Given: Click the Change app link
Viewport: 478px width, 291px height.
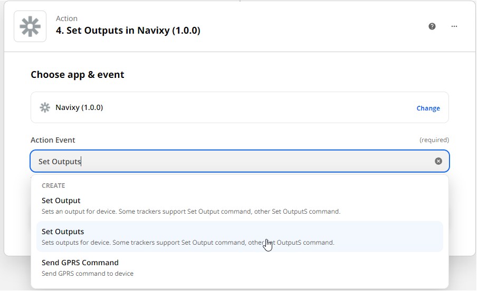Looking at the screenshot, I should (x=428, y=108).
